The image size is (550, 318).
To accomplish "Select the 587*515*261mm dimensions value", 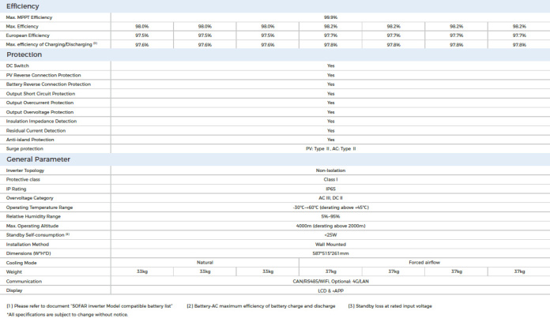I will [330, 253].
